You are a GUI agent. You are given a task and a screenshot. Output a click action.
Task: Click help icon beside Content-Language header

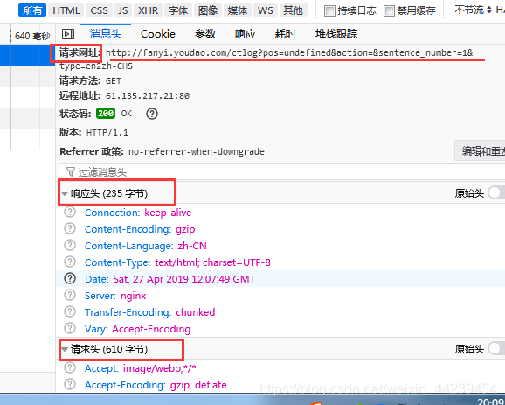pos(70,246)
